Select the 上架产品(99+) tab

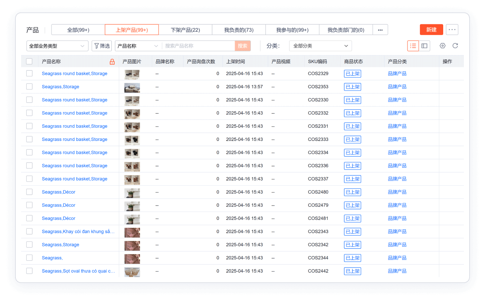[x=132, y=30]
